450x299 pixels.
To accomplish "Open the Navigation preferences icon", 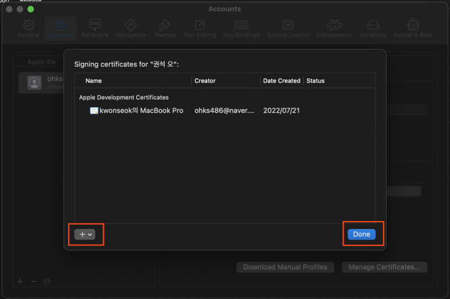I will [x=130, y=25].
